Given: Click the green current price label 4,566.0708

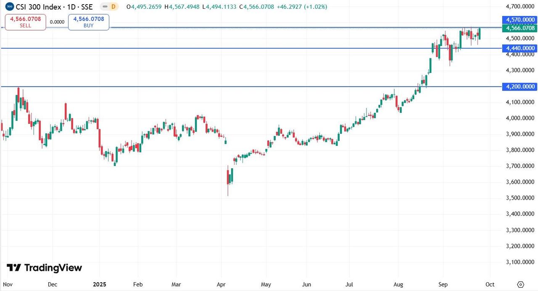Looking at the screenshot, I should pos(520,28).
